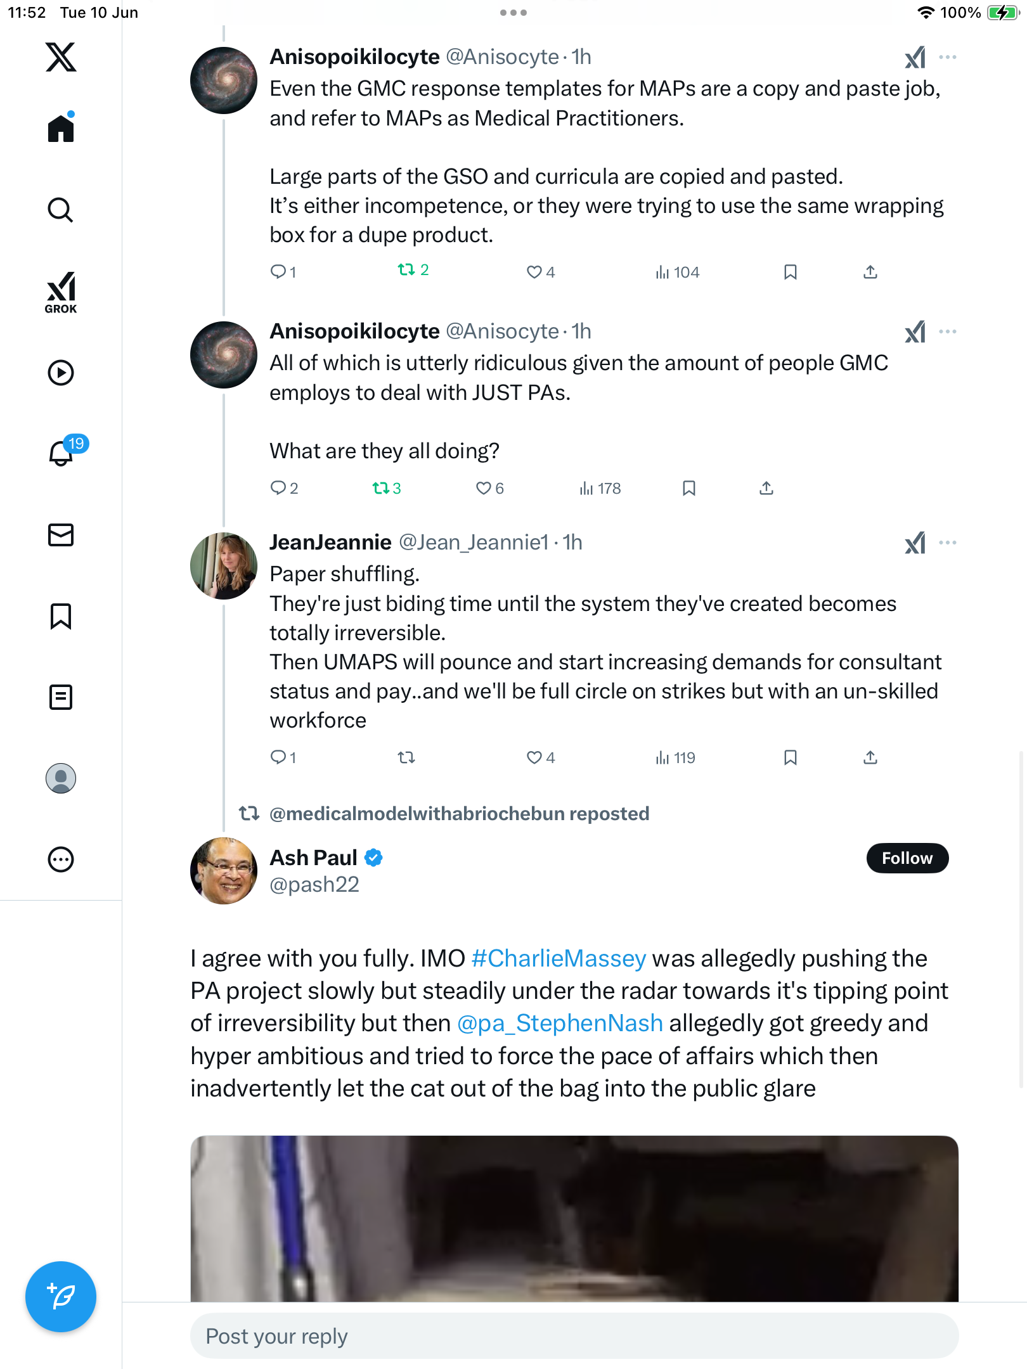
Task: Like JeanJeannie's Paper shuffling post
Action: pos(540,757)
